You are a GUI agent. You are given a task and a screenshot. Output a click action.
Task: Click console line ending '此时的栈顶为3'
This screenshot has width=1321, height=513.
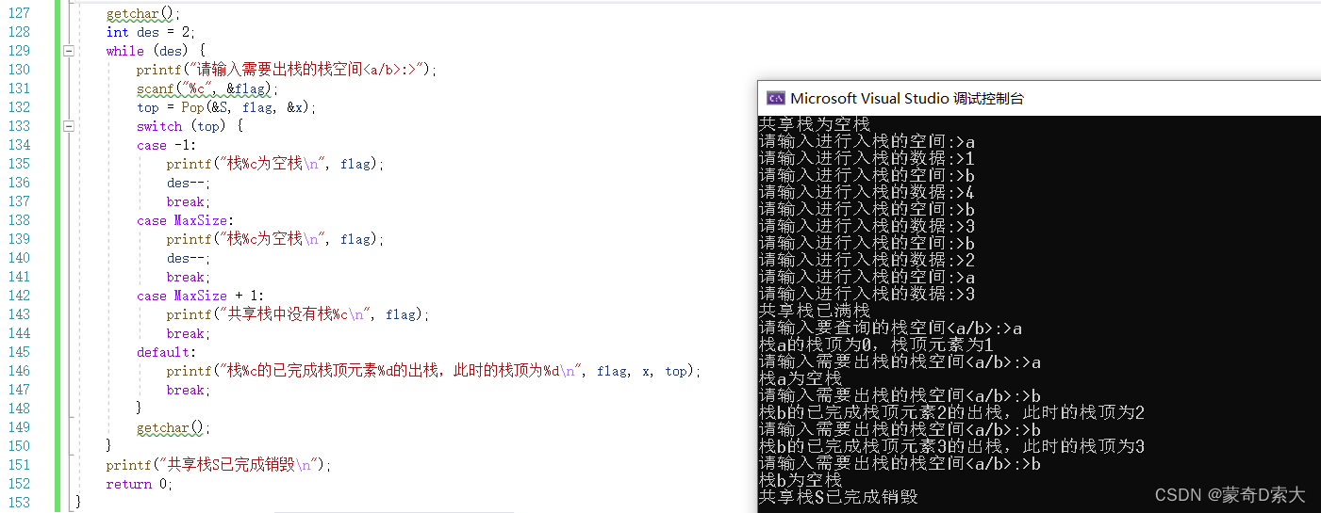tap(951, 446)
